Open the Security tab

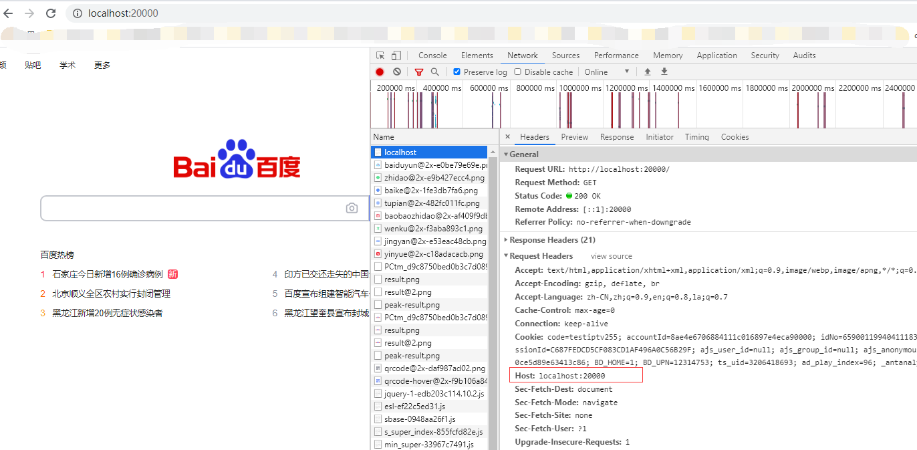[765, 55]
